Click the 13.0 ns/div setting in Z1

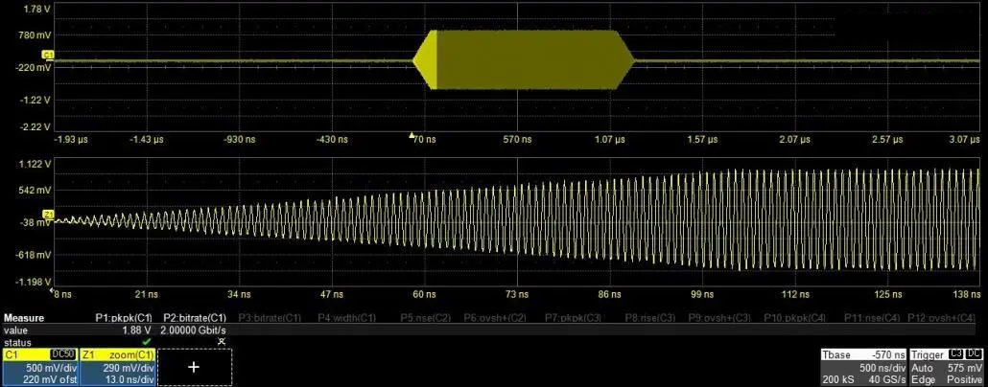[129, 378]
